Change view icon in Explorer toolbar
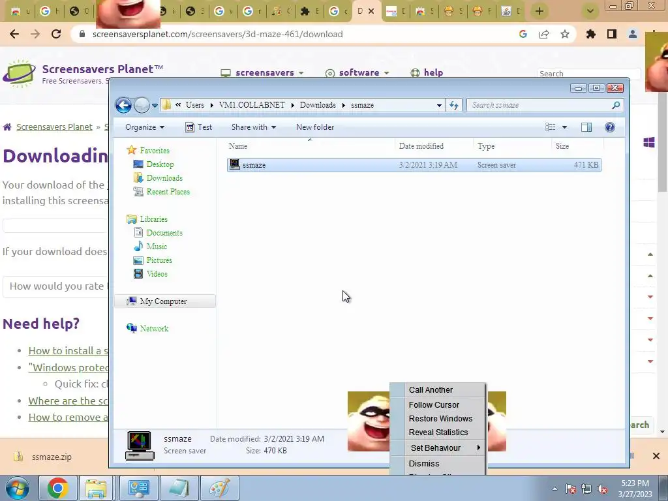 click(551, 127)
